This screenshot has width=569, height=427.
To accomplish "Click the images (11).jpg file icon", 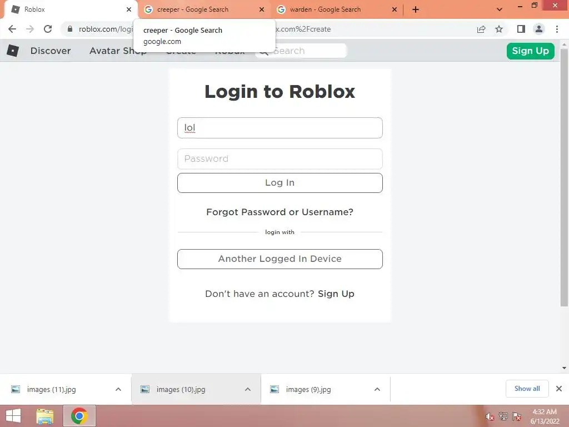I will pyautogui.click(x=16, y=389).
